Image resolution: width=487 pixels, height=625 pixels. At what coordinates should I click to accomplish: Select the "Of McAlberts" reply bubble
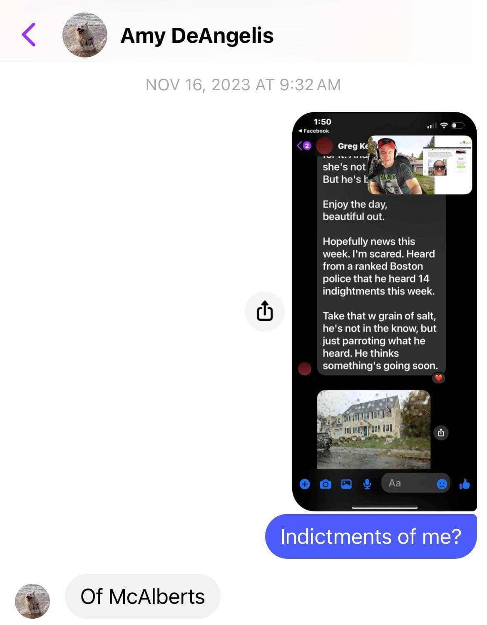142,596
